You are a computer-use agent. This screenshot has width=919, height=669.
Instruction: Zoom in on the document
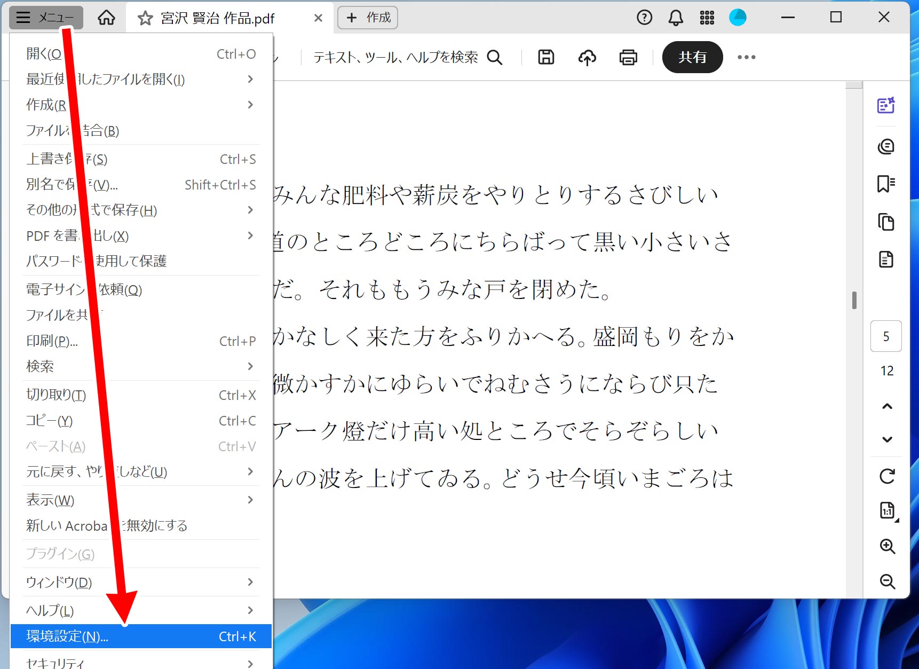click(887, 546)
